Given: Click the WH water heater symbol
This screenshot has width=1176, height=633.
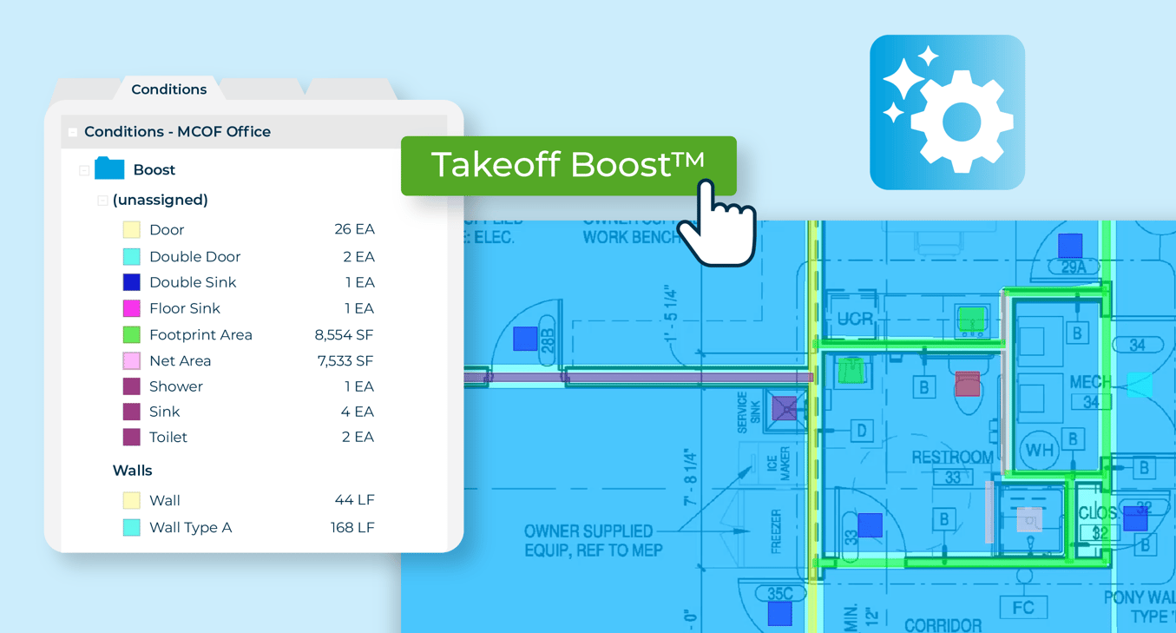Looking at the screenshot, I should coord(1038,451).
